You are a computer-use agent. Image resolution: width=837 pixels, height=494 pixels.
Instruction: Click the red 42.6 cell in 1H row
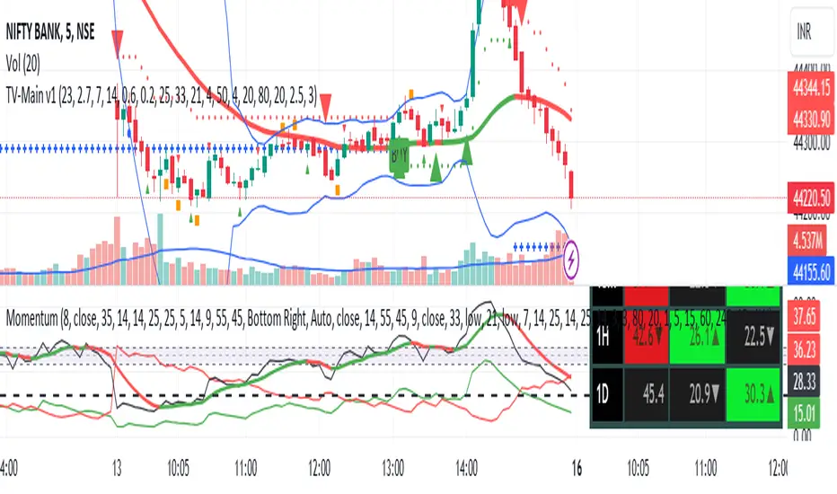coord(647,337)
